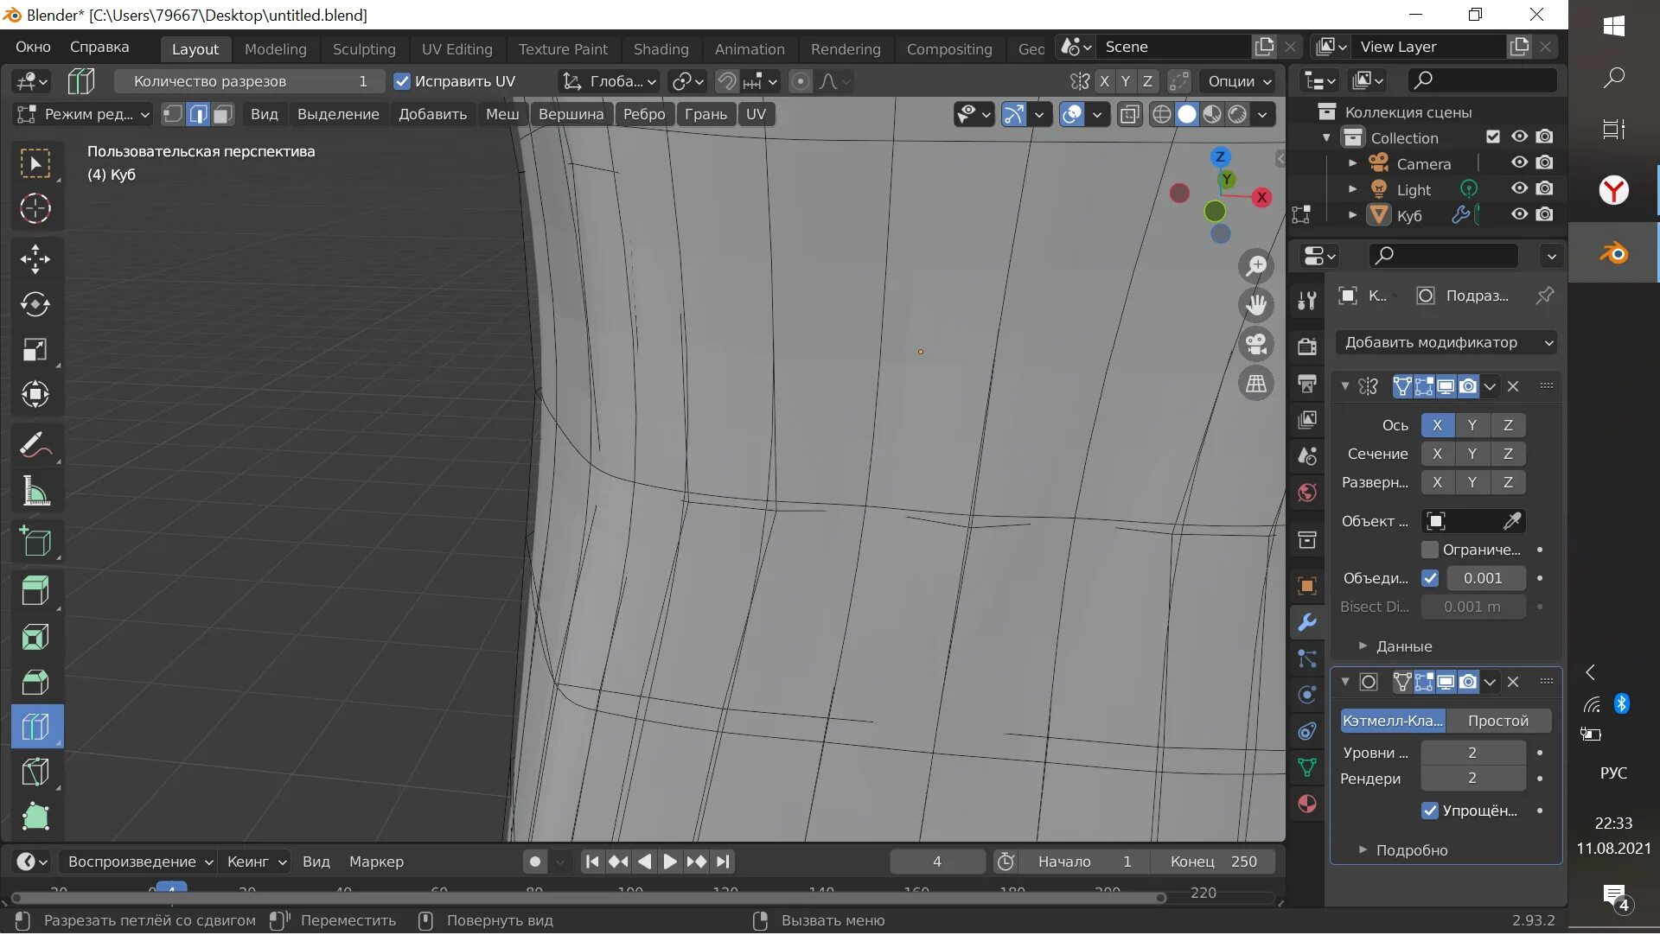Toggle the Исправить UV checkbox
This screenshot has height=935, width=1660.
tap(402, 81)
